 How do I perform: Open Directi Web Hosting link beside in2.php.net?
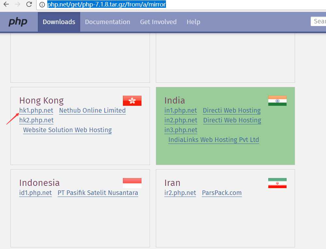tap(232, 120)
